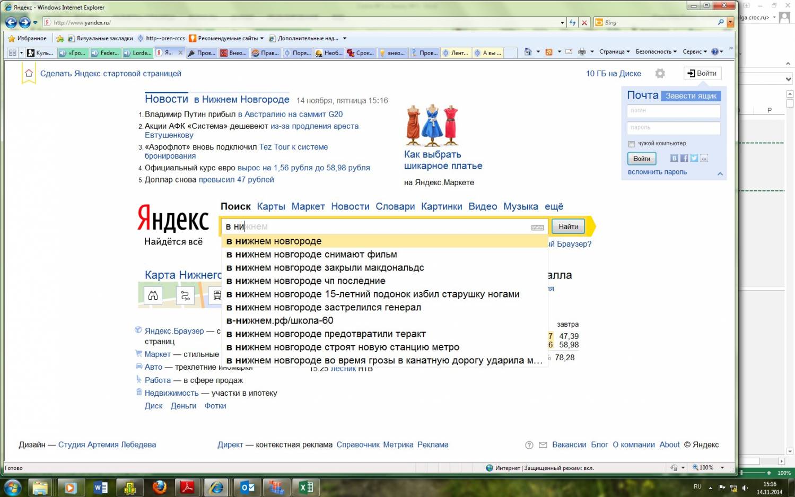The width and height of the screenshot is (795, 497).
Task: Open the 'Как выбрать шикарное платье' dresses thumbnail
Action: pyautogui.click(x=432, y=125)
